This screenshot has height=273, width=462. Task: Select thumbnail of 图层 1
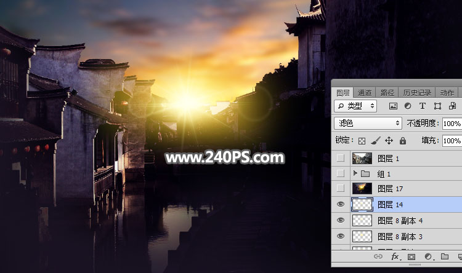pyautogui.click(x=362, y=158)
